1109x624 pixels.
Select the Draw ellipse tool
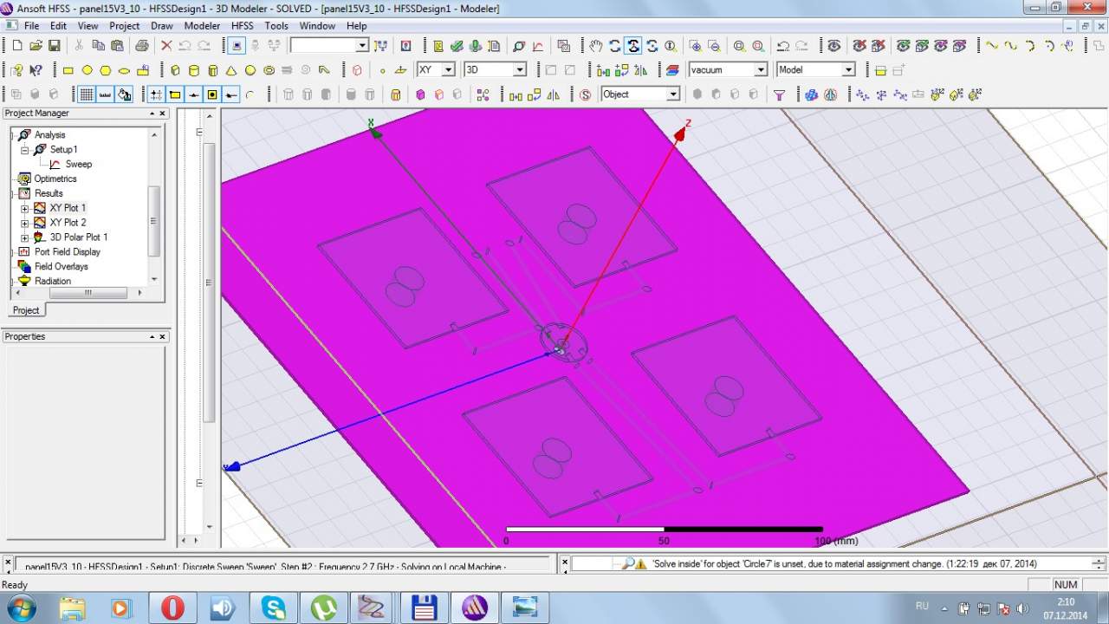(124, 70)
